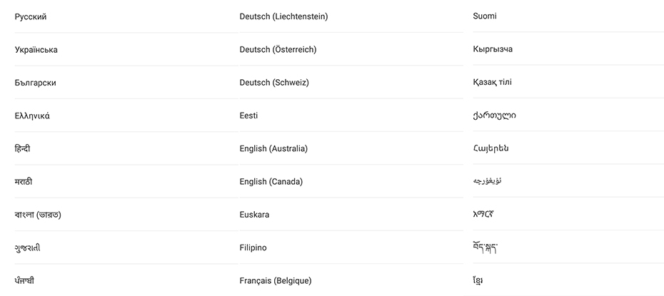The image size is (664, 296).
Task: Select Filipino language
Action: click(x=253, y=247)
